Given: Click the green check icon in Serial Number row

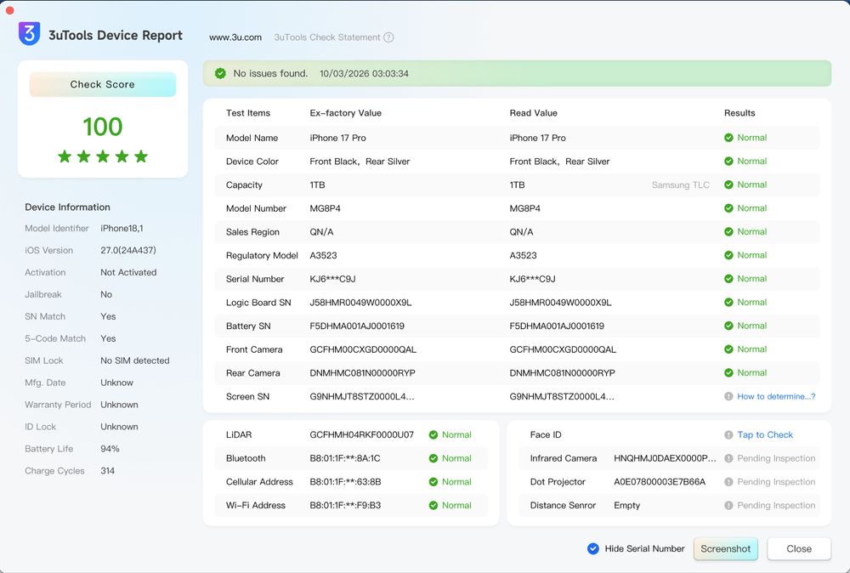Looking at the screenshot, I should 728,279.
